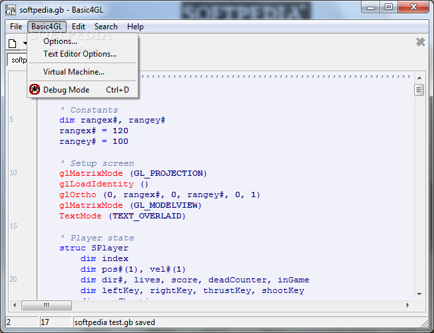Image resolution: width=434 pixels, height=333 pixels.
Task: Open the File menu
Action: click(x=16, y=27)
